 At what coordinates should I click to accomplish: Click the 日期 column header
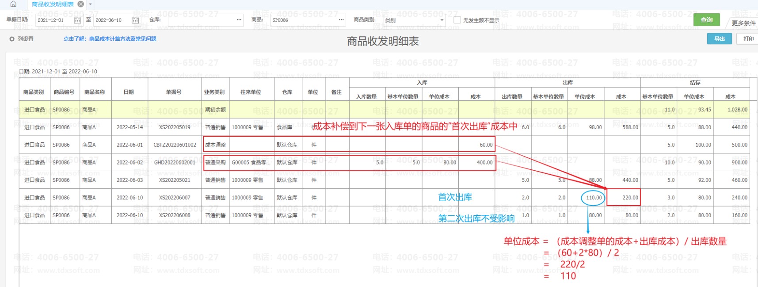[x=129, y=92]
